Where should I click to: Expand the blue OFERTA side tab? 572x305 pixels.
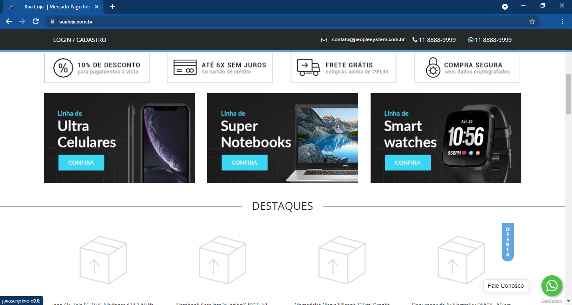point(508,242)
